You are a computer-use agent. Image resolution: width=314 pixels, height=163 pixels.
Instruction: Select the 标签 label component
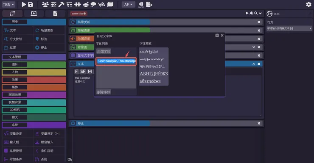point(49,39)
